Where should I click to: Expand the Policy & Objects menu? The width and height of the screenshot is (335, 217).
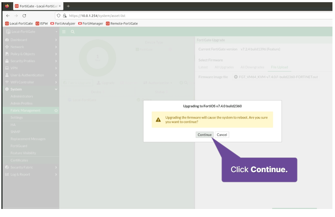[x=31, y=54]
